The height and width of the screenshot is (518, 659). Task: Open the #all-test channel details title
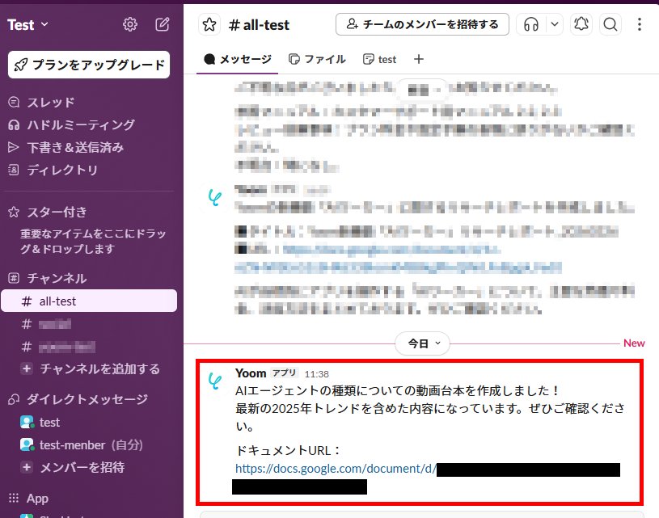point(259,25)
